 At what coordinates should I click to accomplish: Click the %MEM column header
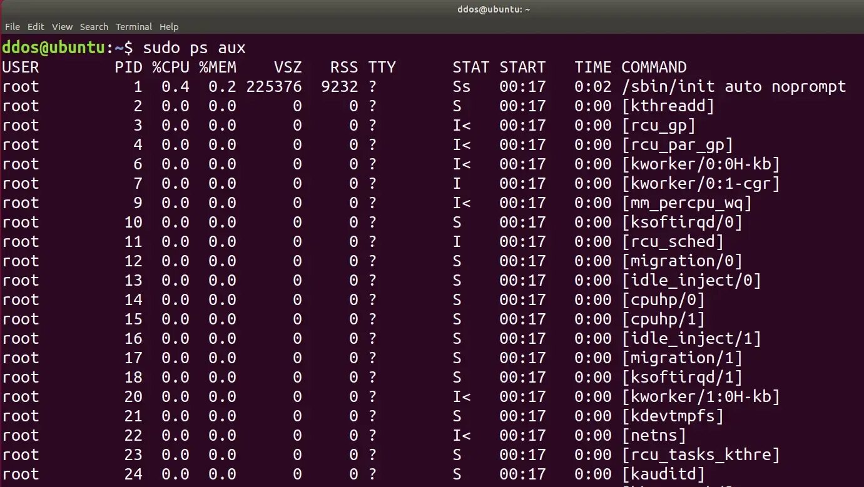(x=218, y=68)
